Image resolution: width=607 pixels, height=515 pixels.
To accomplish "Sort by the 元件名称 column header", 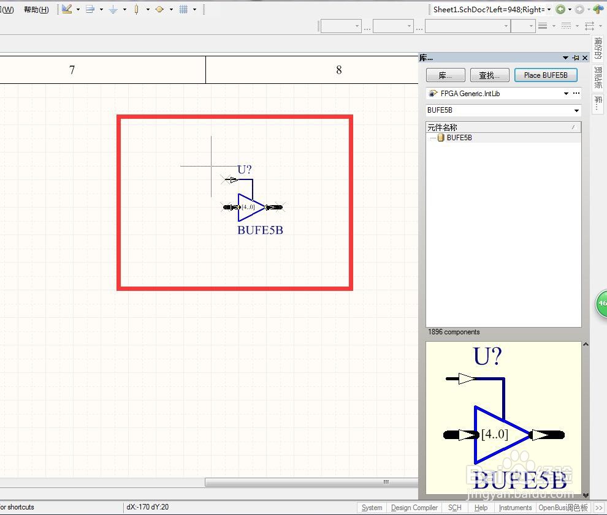I will pyautogui.click(x=503, y=127).
